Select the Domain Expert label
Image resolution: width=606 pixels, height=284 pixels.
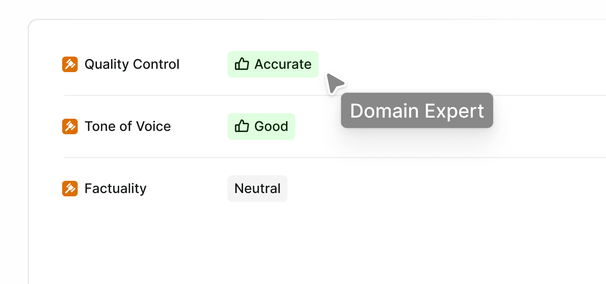[x=417, y=111]
